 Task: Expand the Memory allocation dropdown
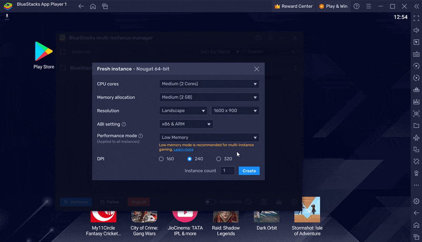(x=209, y=97)
